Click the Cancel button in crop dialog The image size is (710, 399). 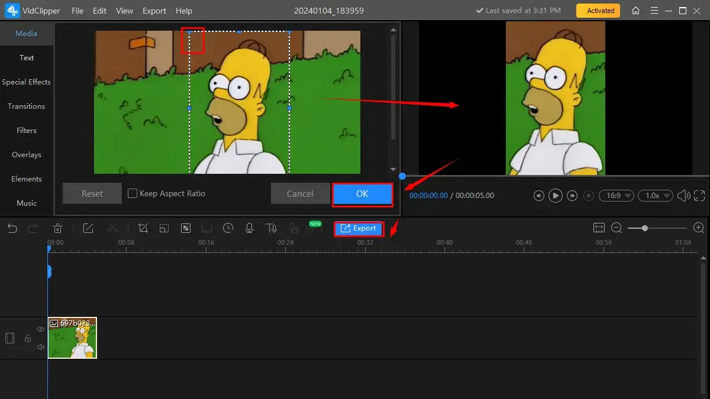[300, 194]
